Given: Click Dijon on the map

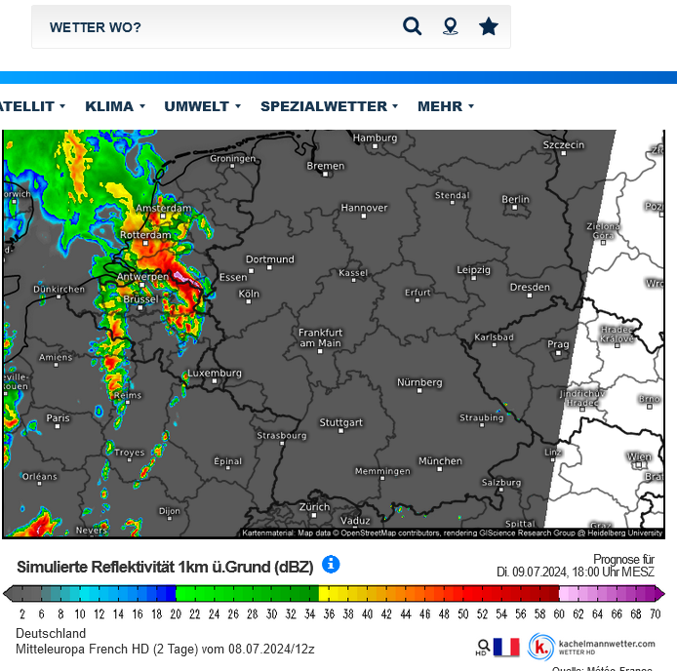Looking at the screenshot, I should [x=169, y=511].
